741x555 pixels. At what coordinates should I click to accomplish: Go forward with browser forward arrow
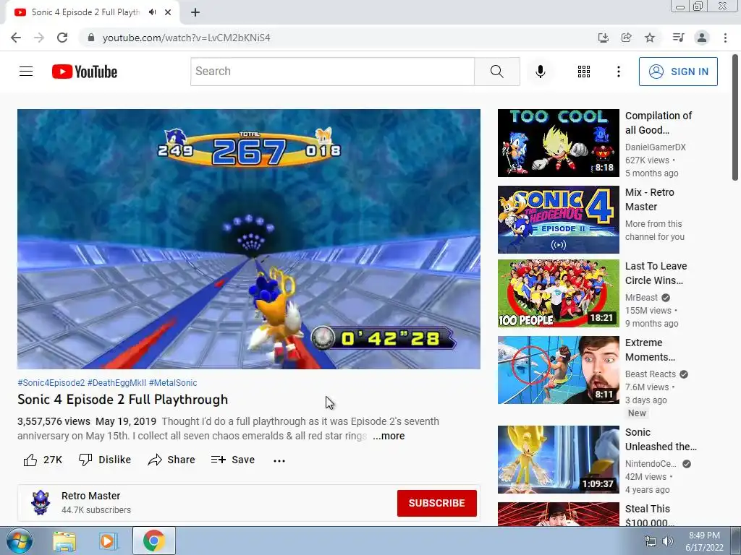[39, 38]
